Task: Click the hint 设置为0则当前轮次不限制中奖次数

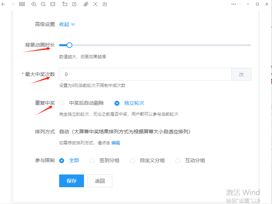Action: click(x=92, y=85)
